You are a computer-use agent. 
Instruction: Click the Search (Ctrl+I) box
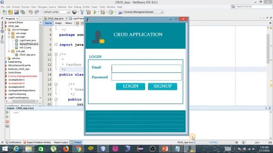tap(252, 7)
